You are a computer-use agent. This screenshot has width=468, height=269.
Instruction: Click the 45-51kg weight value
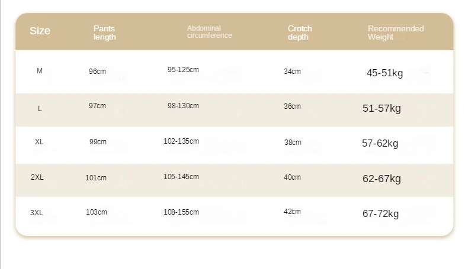coord(384,73)
